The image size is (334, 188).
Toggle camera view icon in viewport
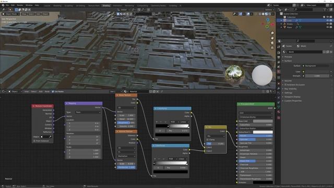pos(272,43)
